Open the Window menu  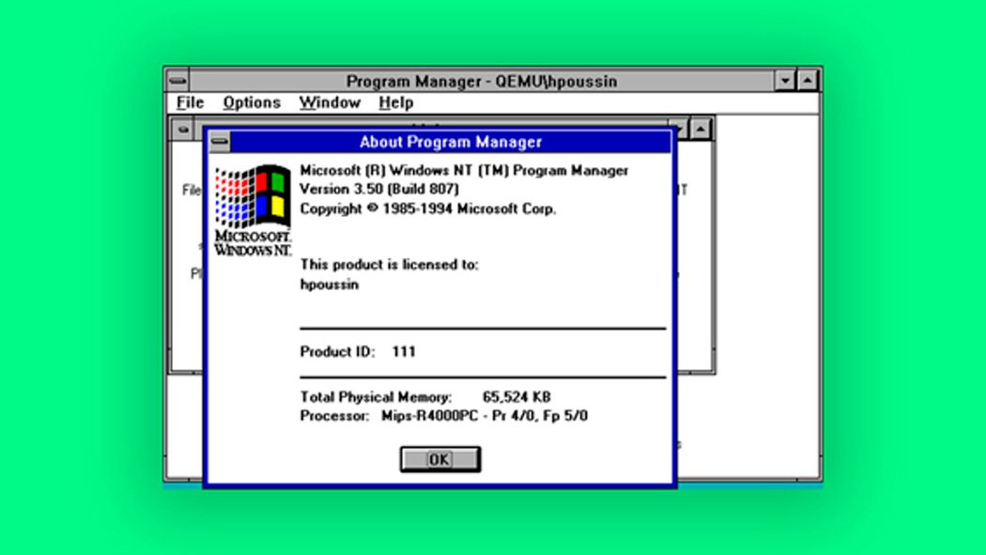(330, 102)
